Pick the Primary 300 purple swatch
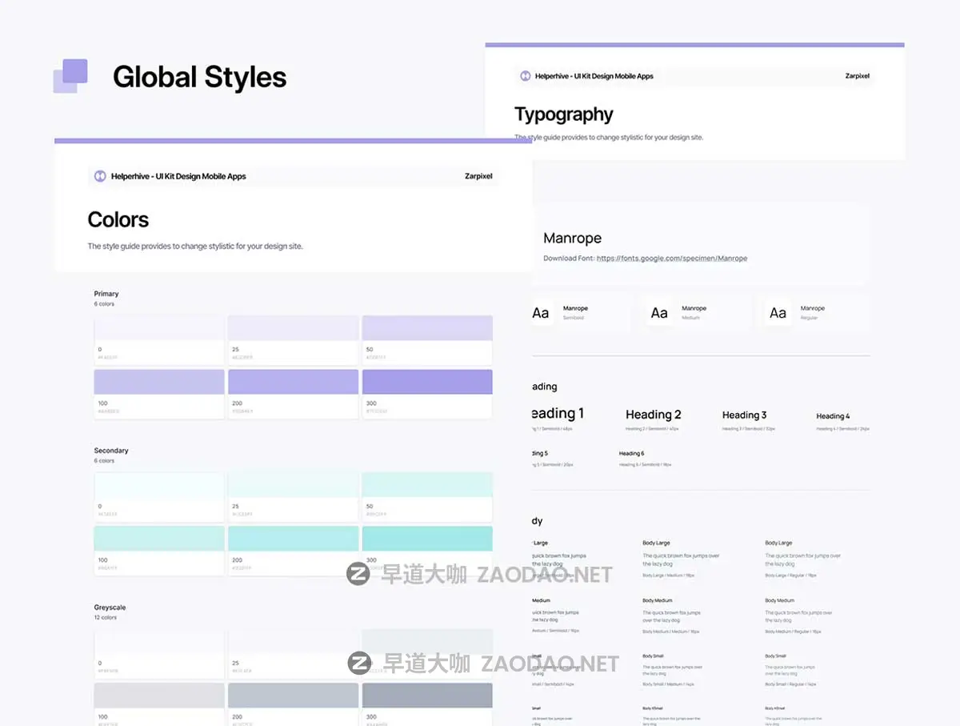This screenshot has height=726, width=960. 426,382
